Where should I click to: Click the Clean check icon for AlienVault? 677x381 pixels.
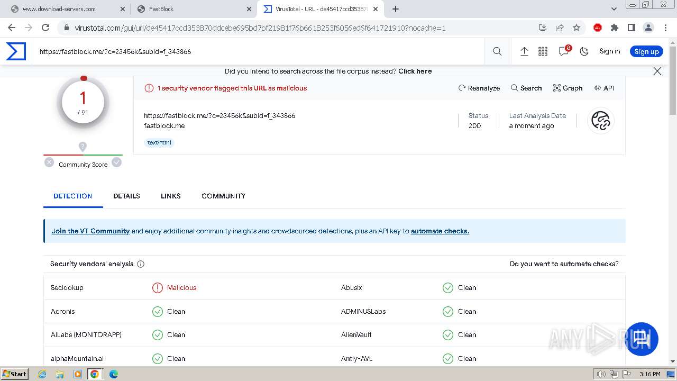click(x=448, y=335)
